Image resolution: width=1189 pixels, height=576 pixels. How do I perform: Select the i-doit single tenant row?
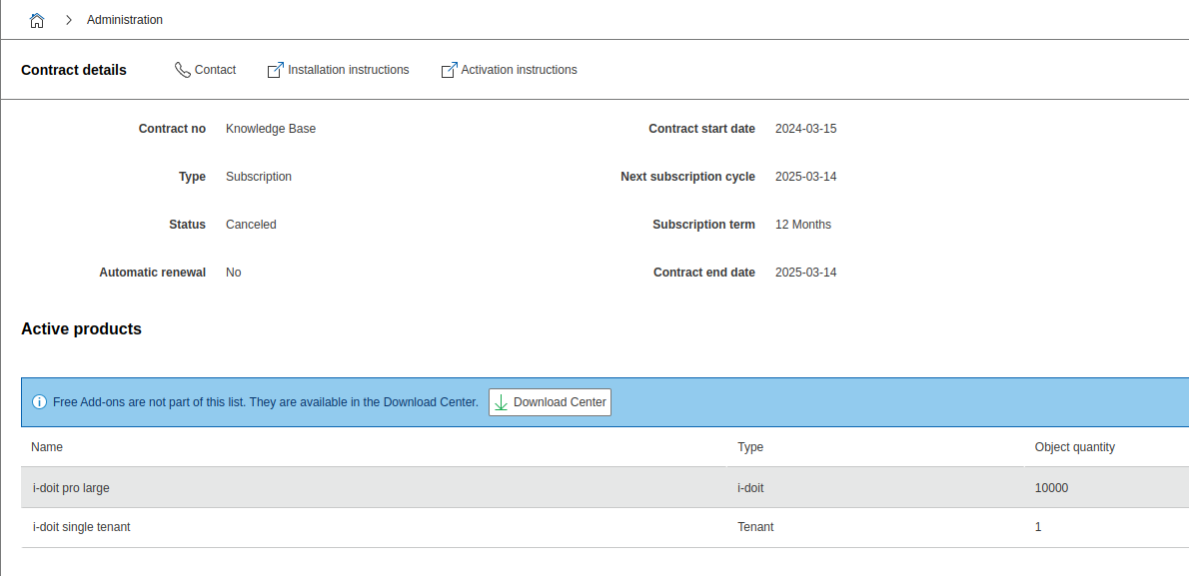[x=605, y=527]
